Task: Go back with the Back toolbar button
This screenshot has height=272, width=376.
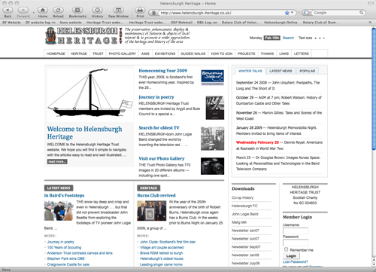Action: 8,10
